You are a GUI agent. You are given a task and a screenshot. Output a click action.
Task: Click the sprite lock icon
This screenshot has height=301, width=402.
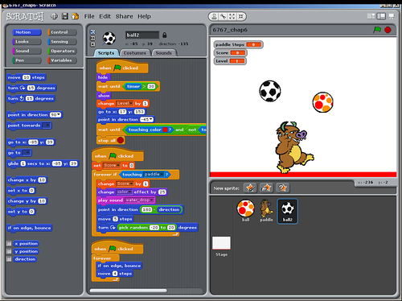pos(165,35)
